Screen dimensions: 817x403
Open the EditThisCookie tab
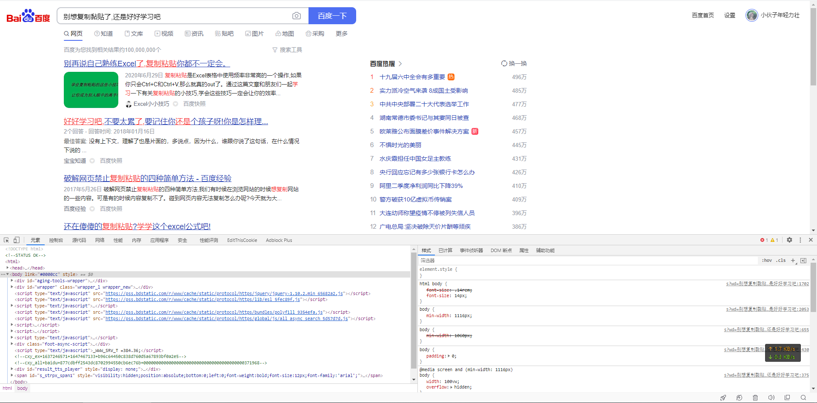coord(242,240)
